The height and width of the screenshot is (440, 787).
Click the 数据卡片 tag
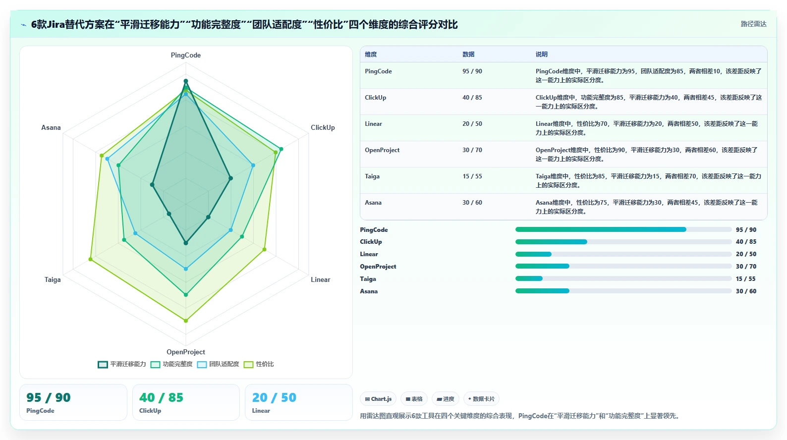point(481,399)
